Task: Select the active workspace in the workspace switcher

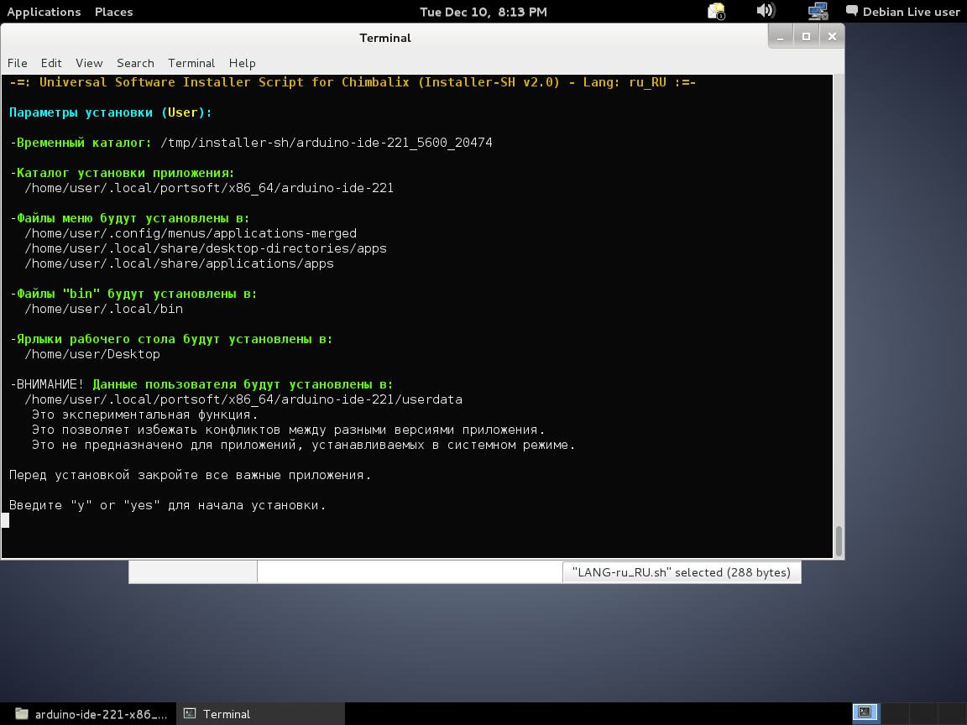Action: (x=864, y=713)
